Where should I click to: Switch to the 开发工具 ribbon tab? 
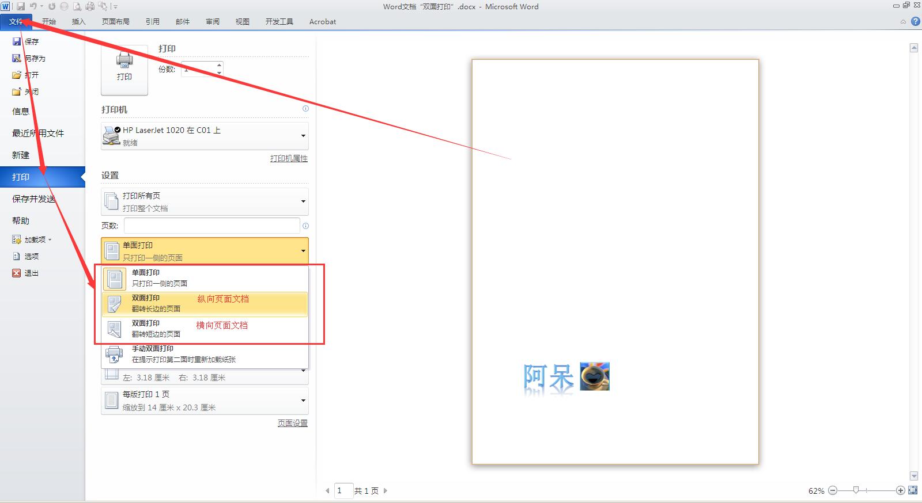(x=279, y=22)
